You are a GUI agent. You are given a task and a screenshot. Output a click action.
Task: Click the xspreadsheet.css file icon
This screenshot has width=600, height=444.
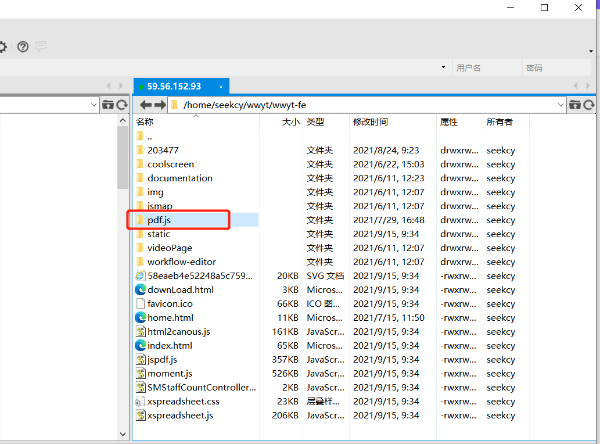140,402
